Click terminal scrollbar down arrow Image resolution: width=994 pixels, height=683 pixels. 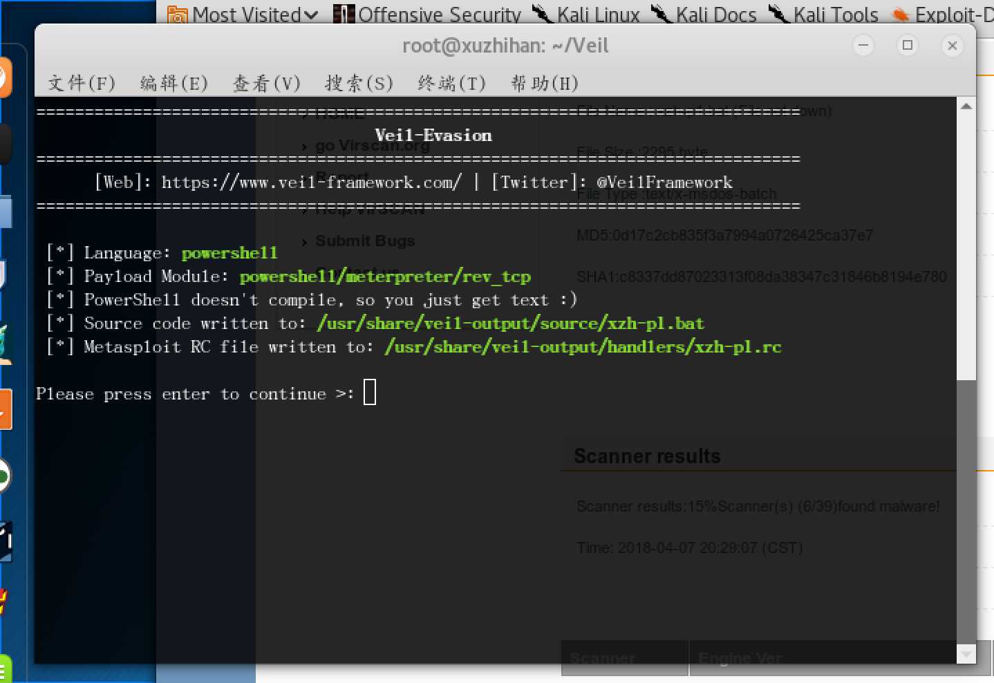pos(966,653)
